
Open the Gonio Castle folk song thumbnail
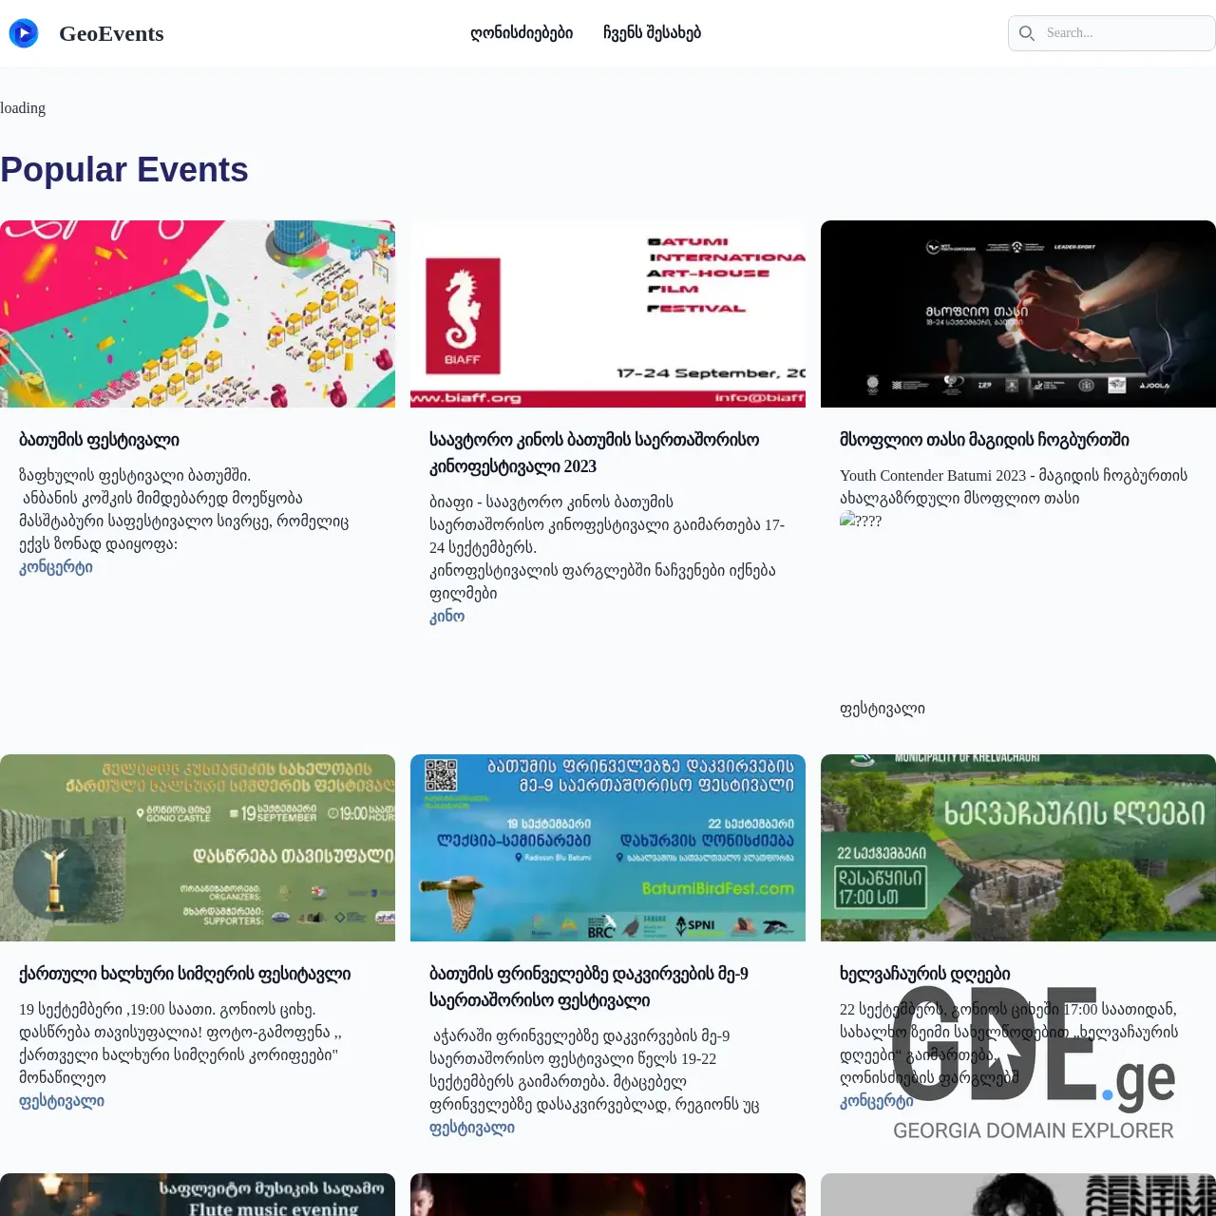[x=198, y=848]
